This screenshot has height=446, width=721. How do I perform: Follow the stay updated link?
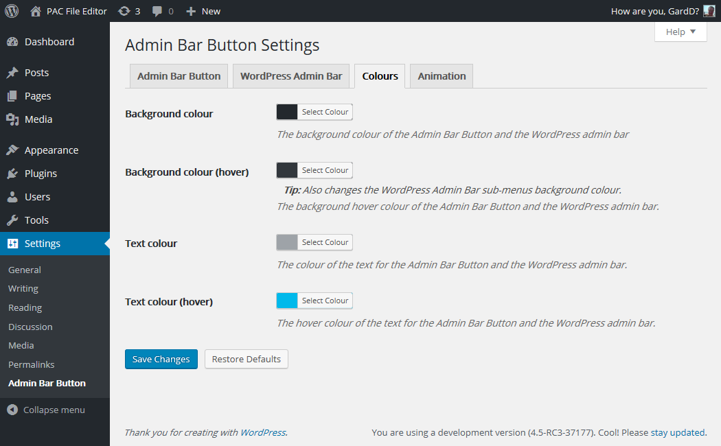tap(677, 432)
